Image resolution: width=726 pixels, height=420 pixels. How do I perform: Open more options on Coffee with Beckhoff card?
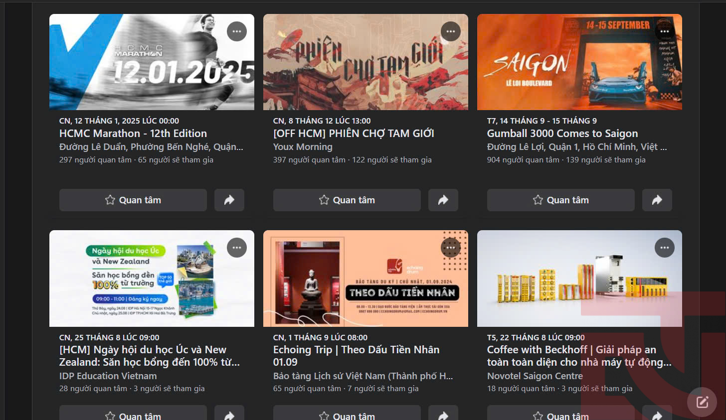(665, 248)
